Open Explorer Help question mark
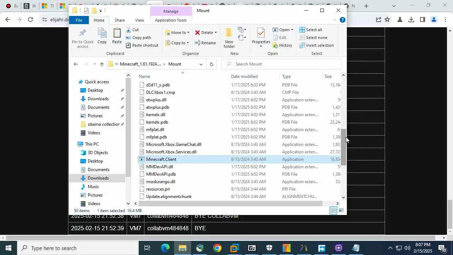Image resolution: width=453 pixels, height=255 pixels. click(342, 20)
